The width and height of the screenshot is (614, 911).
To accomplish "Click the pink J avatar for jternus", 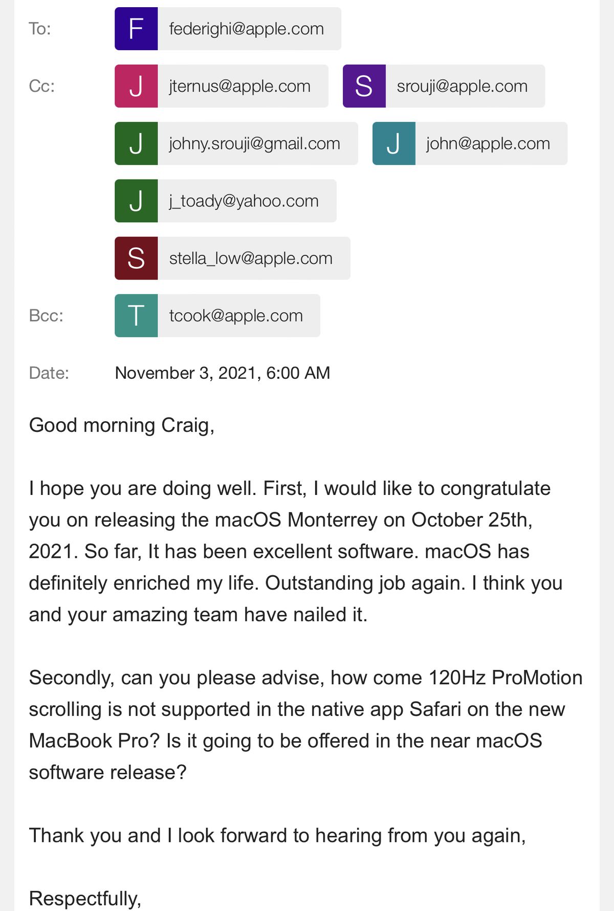I will point(136,86).
